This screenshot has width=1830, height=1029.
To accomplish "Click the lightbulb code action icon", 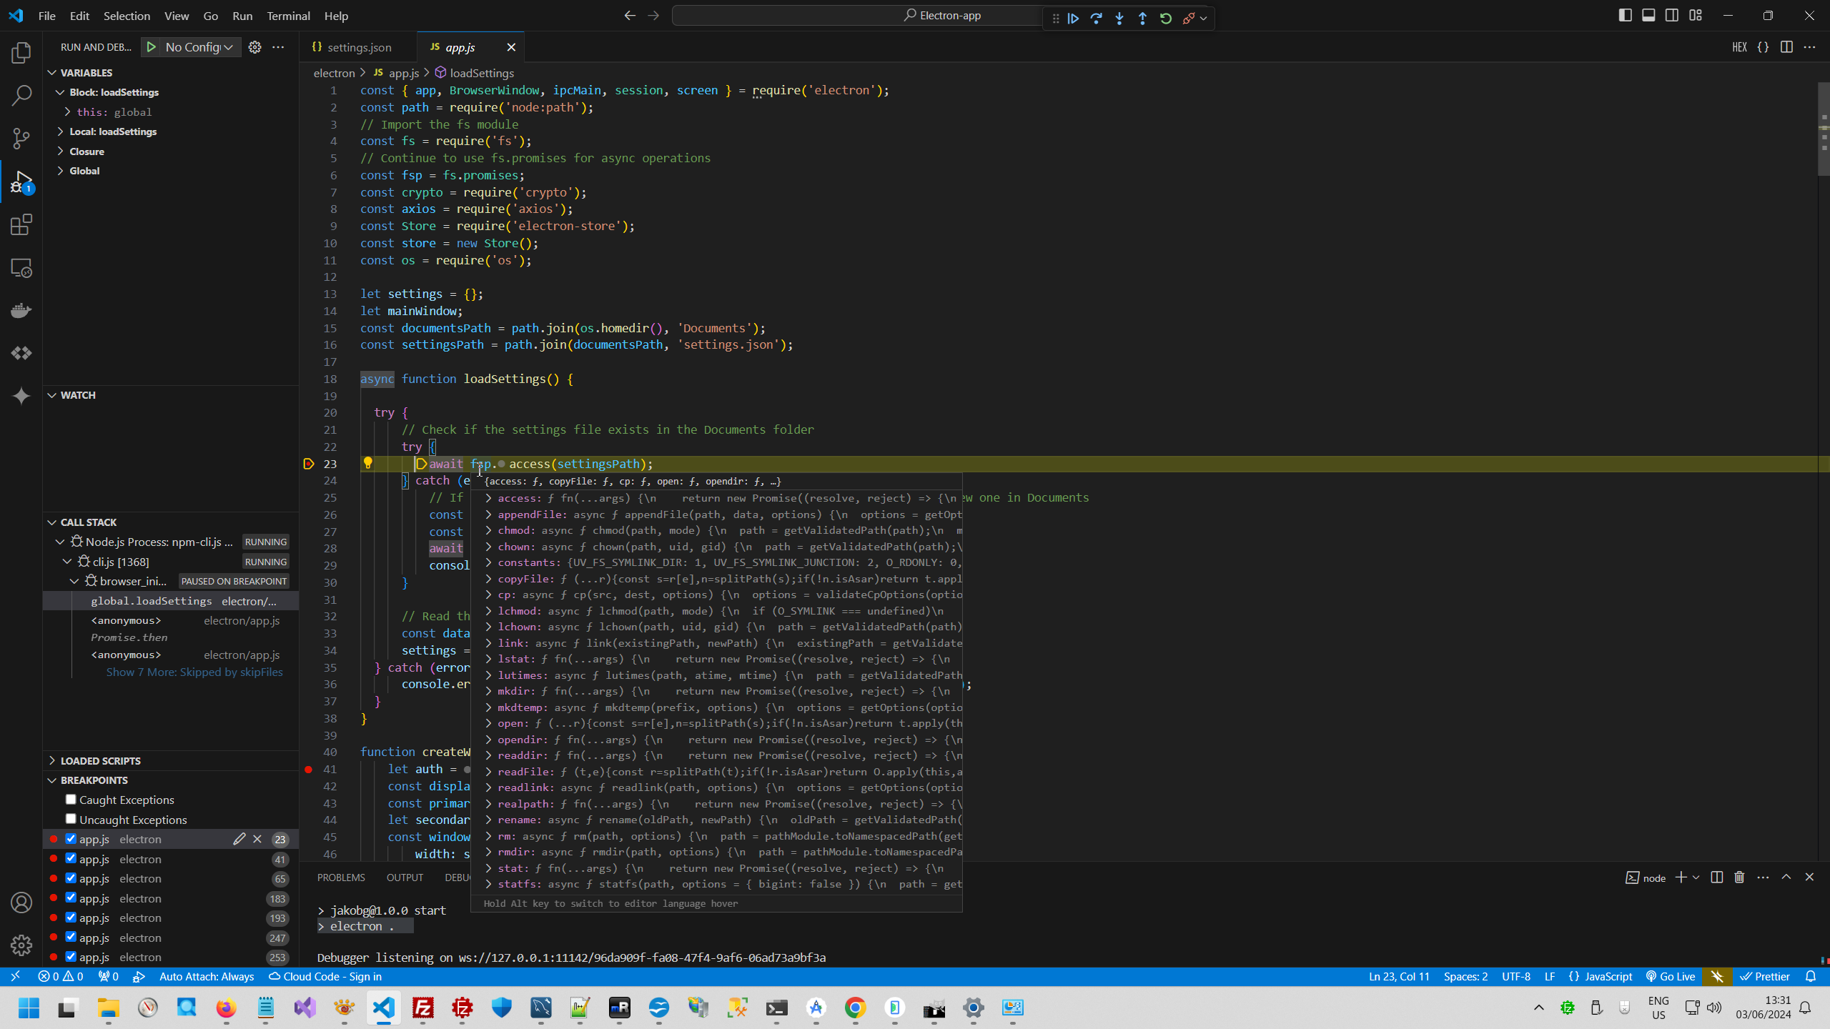I will click(x=368, y=463).
